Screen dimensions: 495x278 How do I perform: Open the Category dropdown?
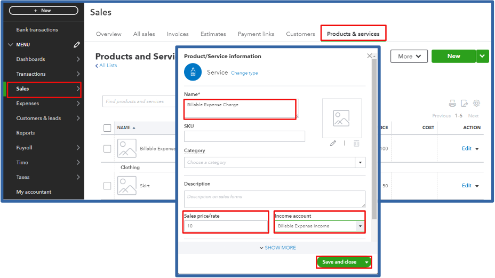tap(360, 162)
